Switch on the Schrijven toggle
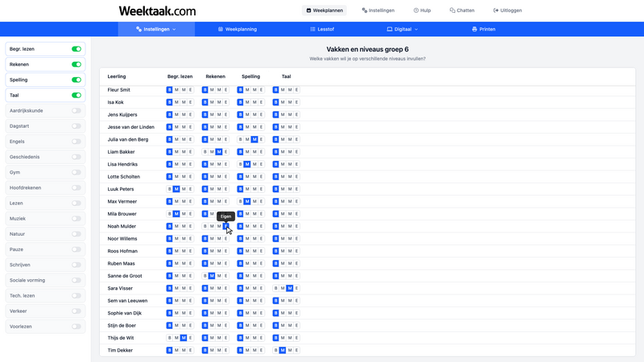The image size is (644, 362). (76, 265)
